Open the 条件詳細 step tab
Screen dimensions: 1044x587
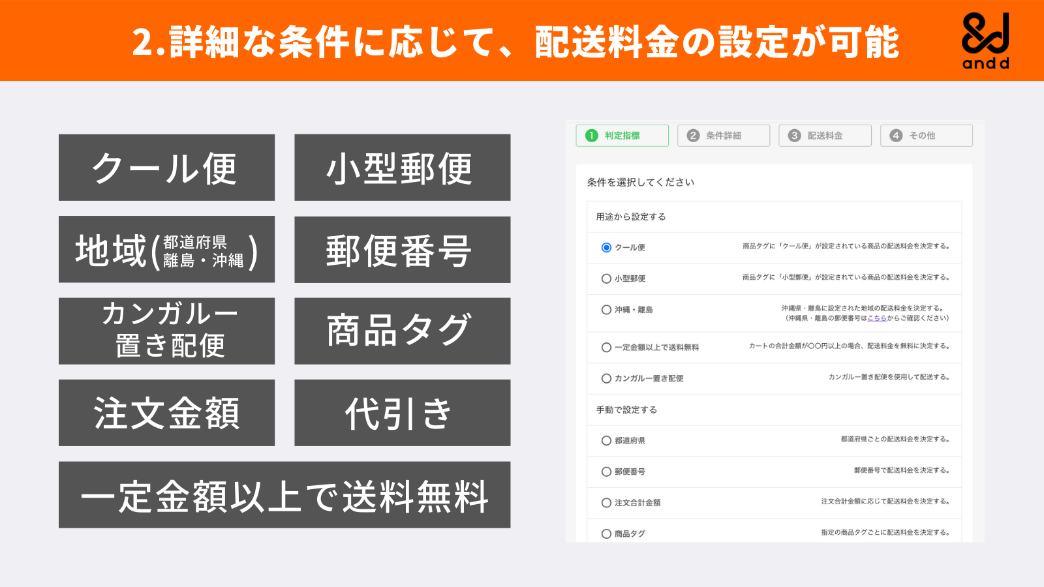tap(723, 136)
